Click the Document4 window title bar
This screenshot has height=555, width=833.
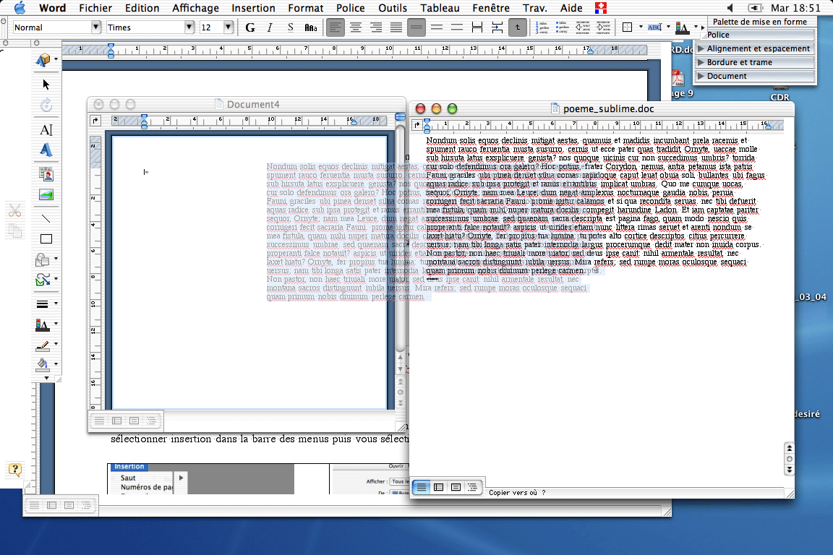pos(252,104)
